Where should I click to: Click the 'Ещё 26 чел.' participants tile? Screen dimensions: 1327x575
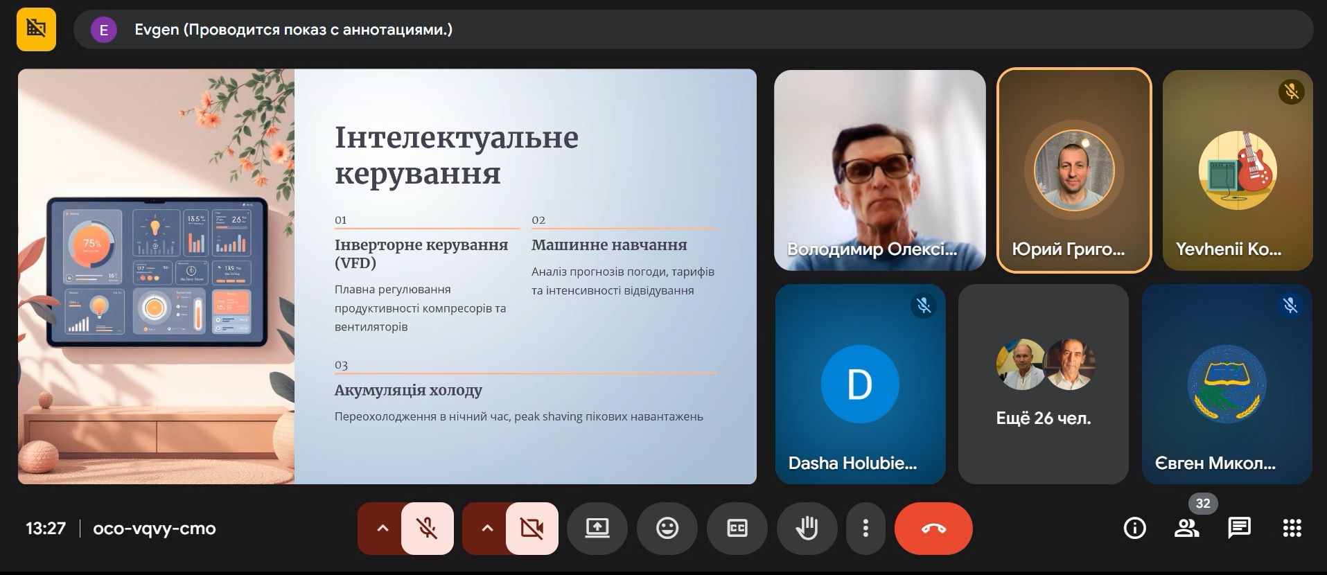[x=1043, y=384]
